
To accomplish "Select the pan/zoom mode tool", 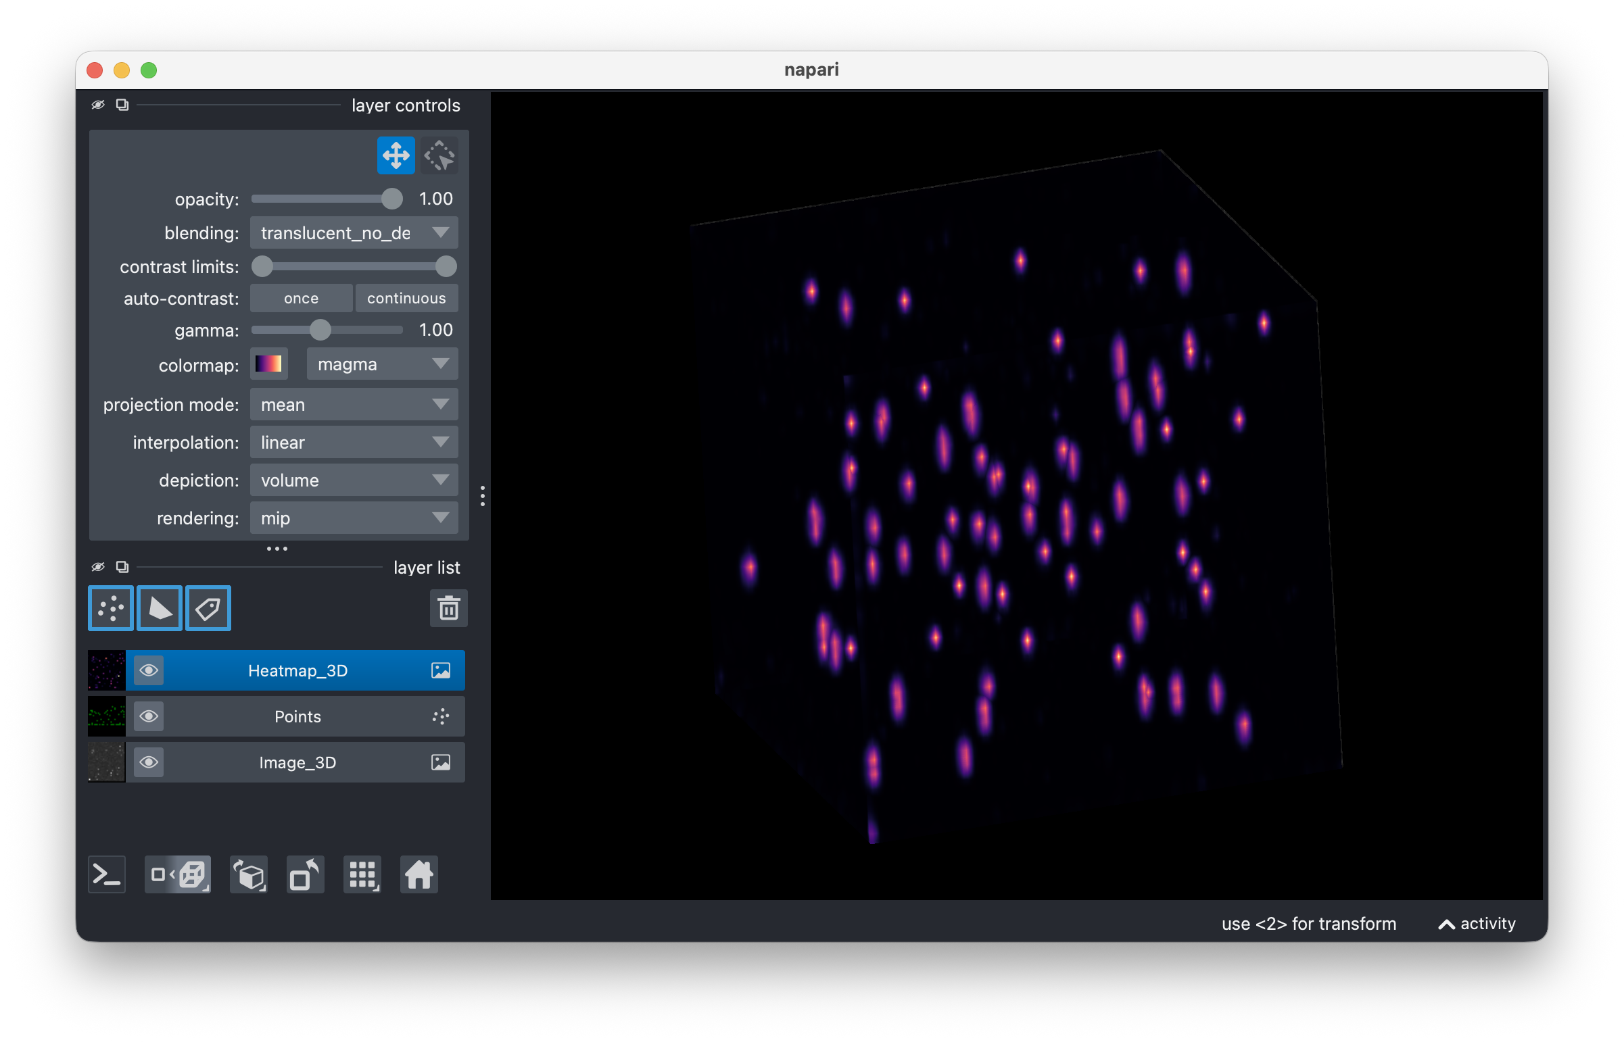I will [x=396, y=155].
